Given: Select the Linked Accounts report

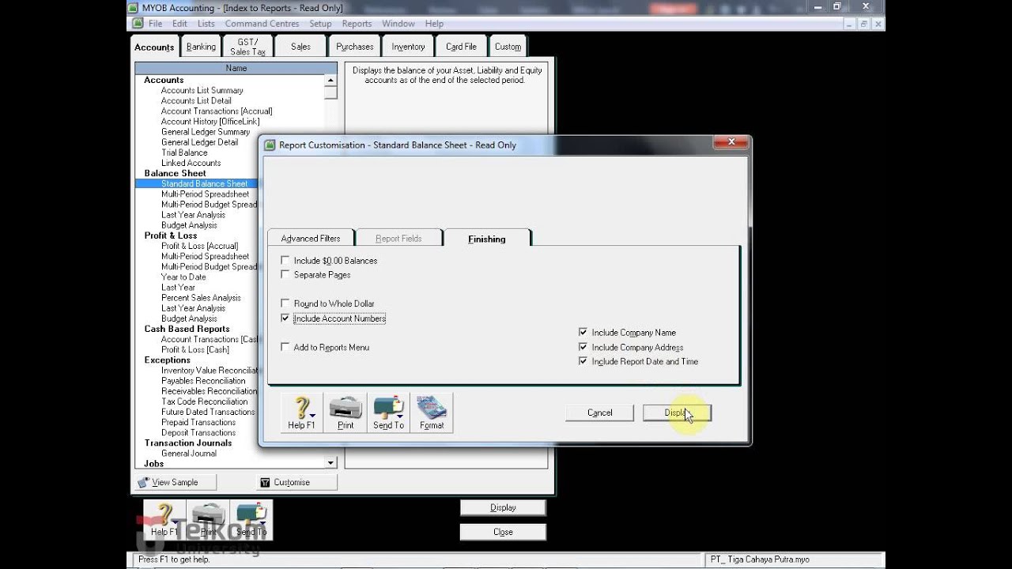Looking at the screenshot, I should [191, 163].
